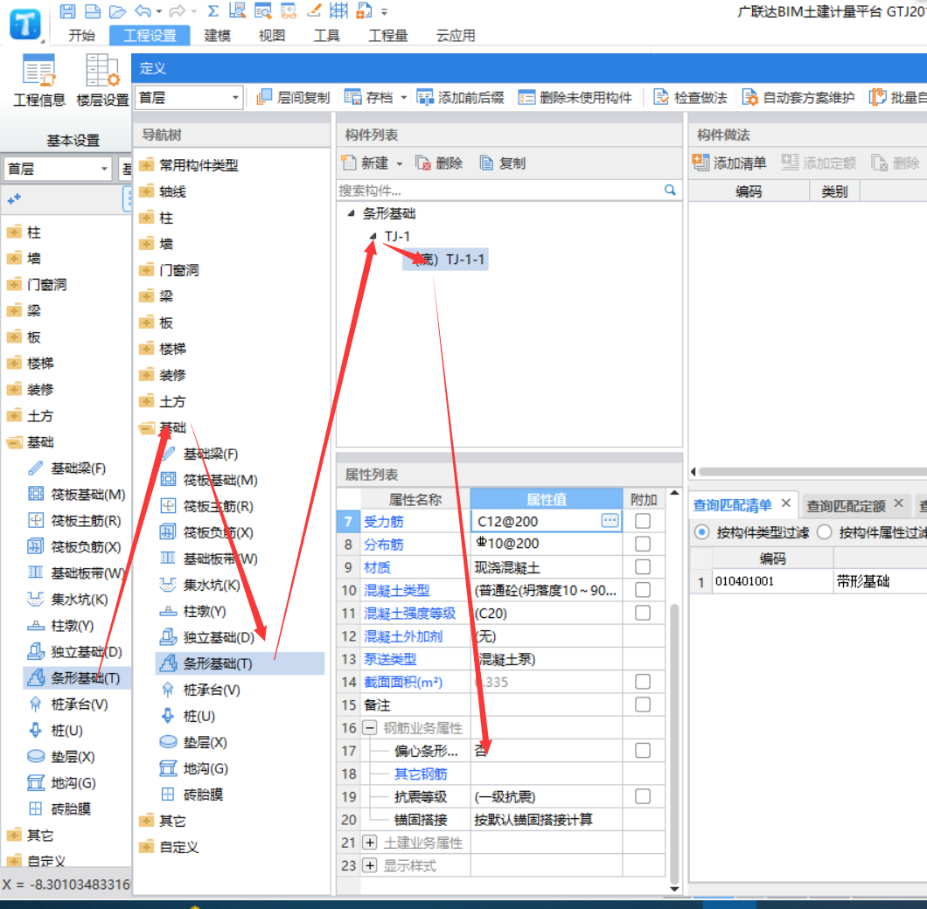Click the 混凝土类型 property link
This screenshot has height=909, width=927.
point(397,590)
